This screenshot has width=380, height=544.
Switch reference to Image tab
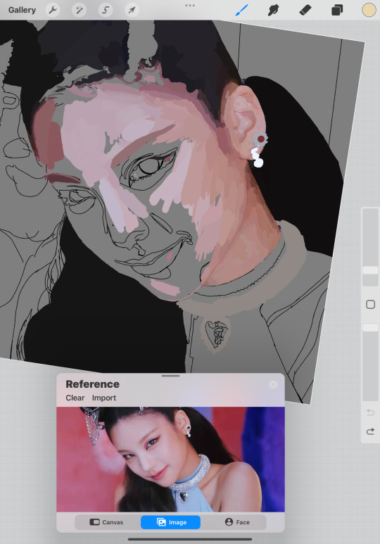[171, 522]
